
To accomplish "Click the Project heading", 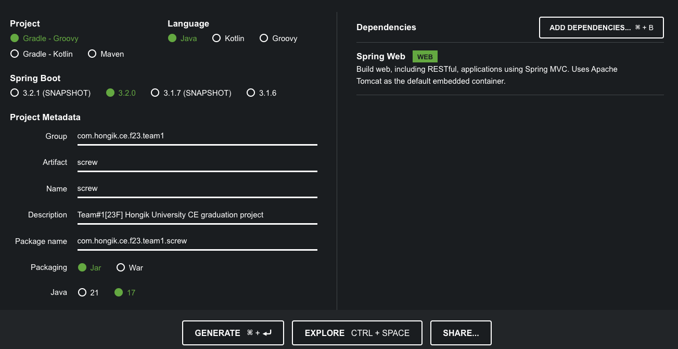I will [x=25, y=24].
